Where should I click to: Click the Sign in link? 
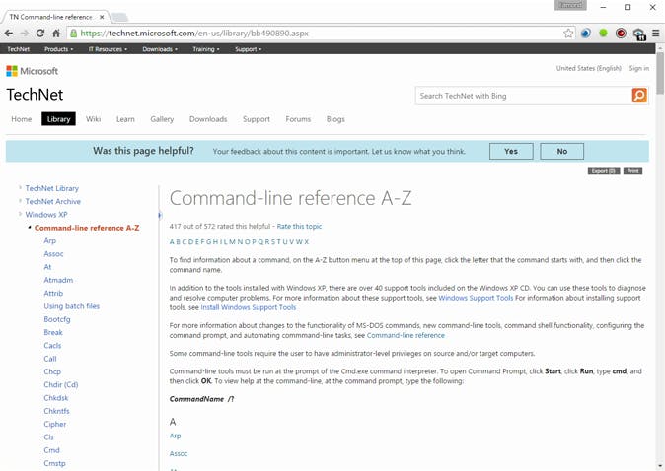(639, 68)
